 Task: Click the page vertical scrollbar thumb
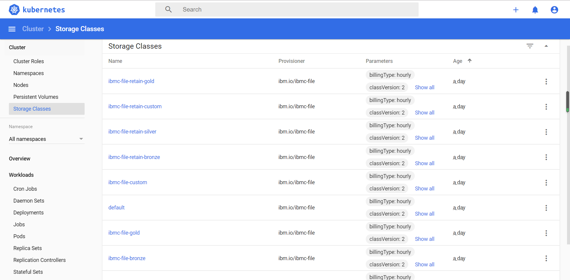click(567, 102)
